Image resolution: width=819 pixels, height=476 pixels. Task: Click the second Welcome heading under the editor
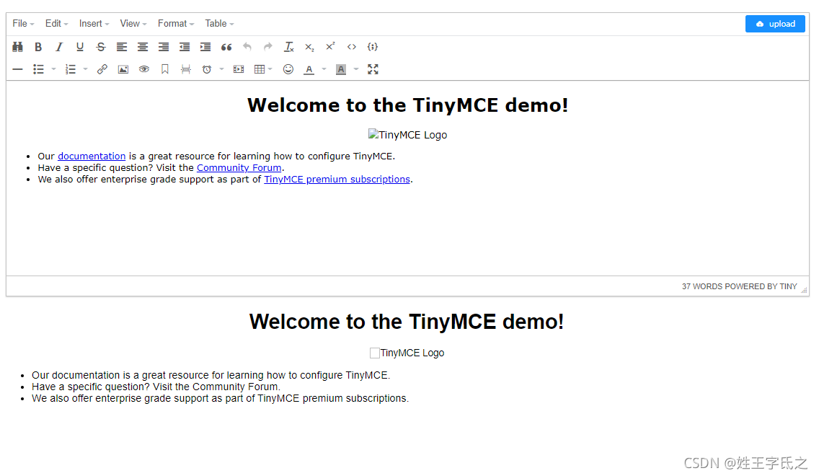click(407, 322)
